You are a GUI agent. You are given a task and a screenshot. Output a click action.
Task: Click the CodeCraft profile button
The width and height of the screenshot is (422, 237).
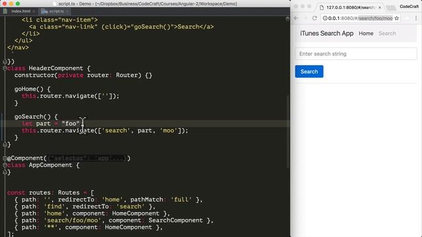click(409, 7)
